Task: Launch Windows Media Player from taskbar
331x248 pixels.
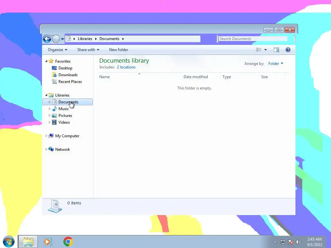Action: (x=48, y=242)
